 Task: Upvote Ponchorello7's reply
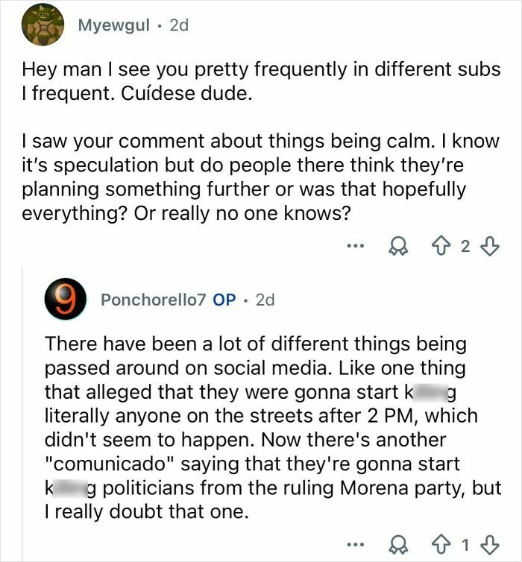445,542
